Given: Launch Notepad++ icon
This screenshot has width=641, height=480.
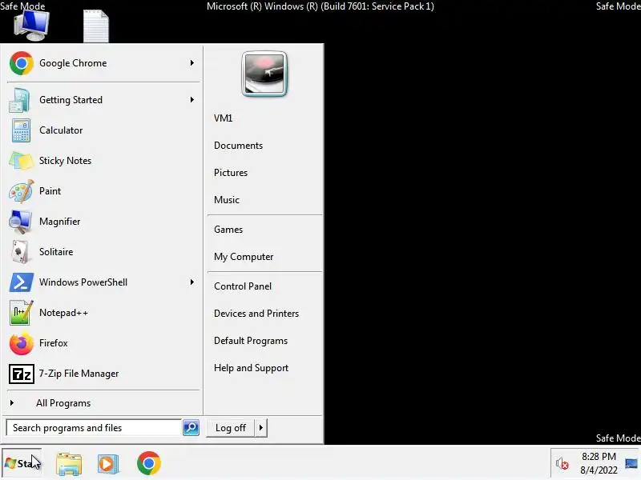Looking at the screenshot, I should tap(21, 313).
